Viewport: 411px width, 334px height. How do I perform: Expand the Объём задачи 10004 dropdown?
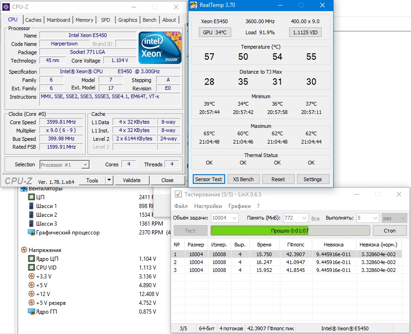click(x=234, y=218)
